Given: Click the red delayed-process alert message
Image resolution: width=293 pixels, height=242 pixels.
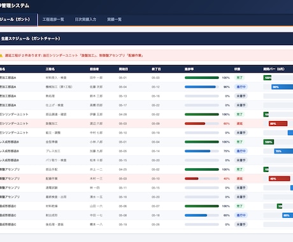Looking at the screenshot, I should 74,55.
